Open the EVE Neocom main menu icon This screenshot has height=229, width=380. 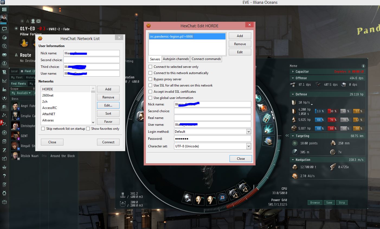point(4,9)
